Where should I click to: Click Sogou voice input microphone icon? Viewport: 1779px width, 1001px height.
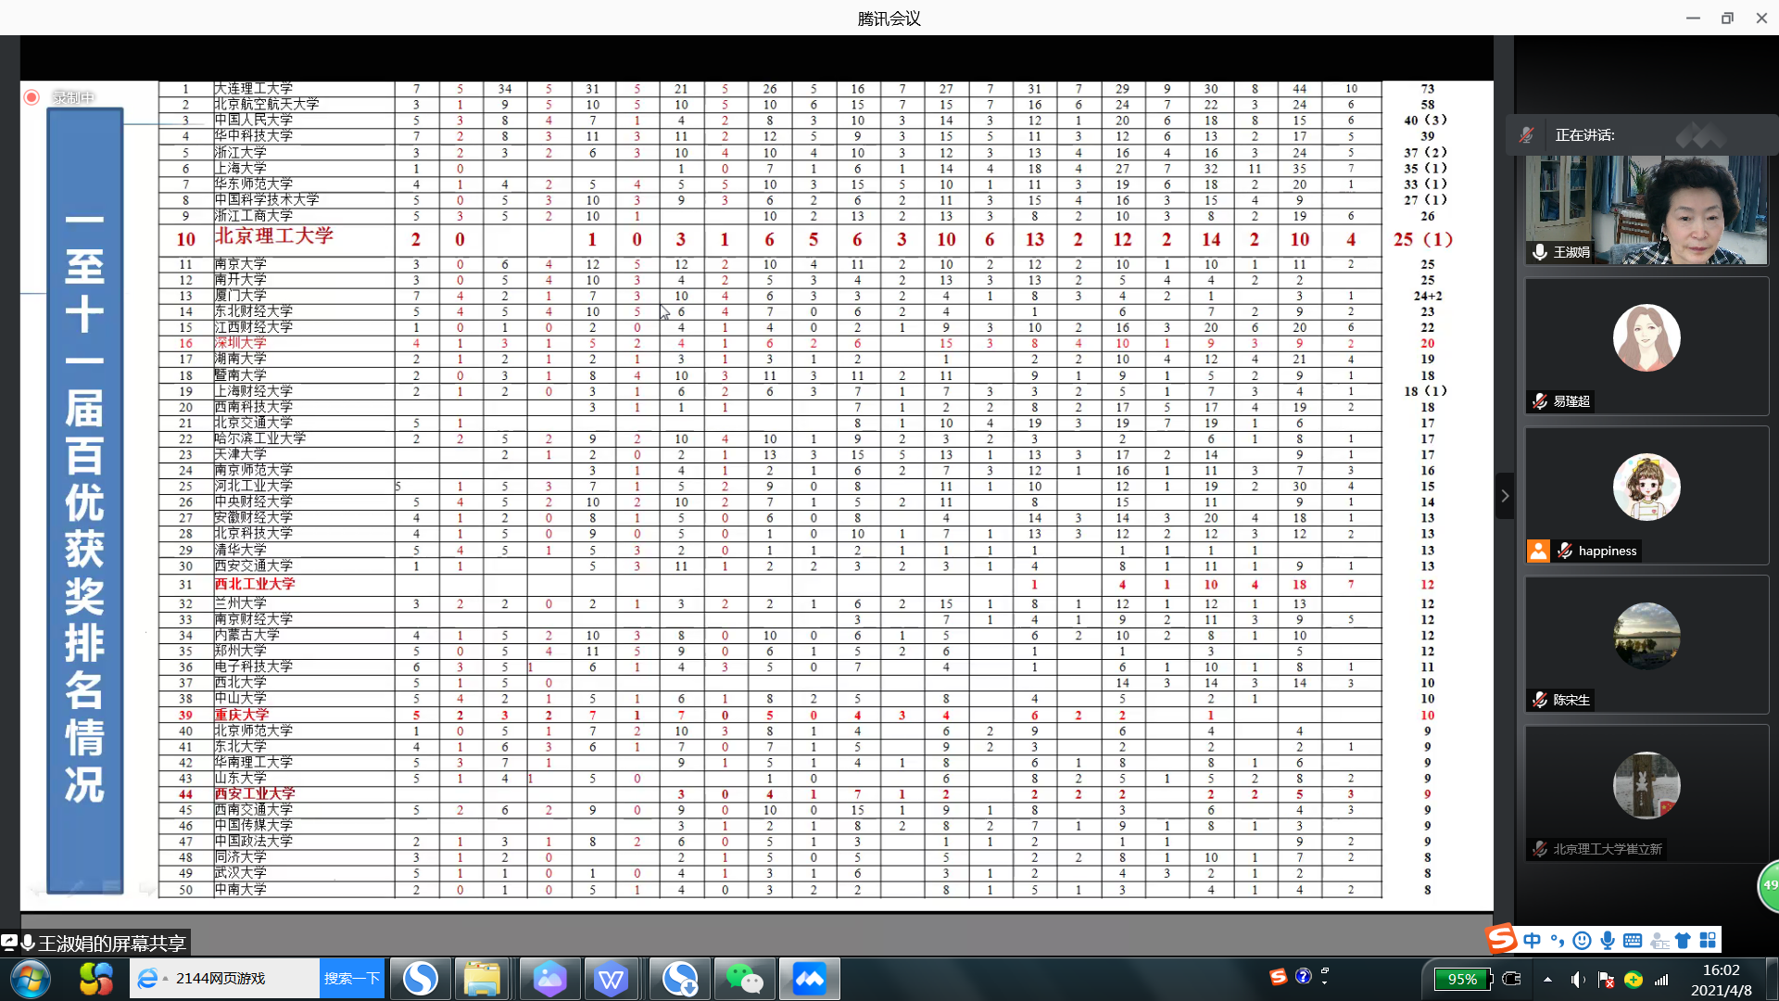click(1608, 941)
